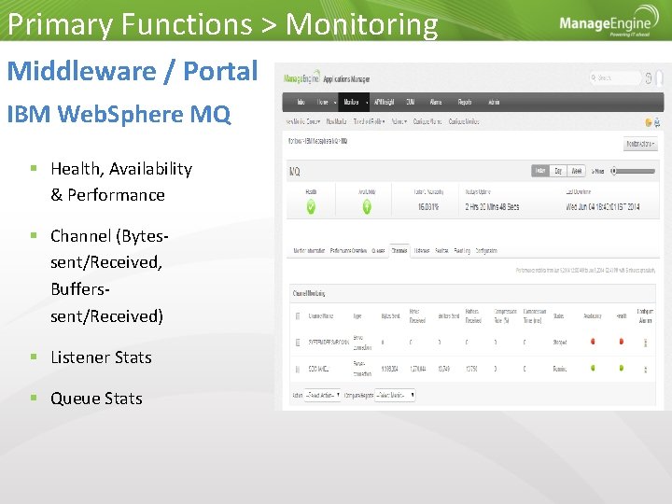
Task: Focus the Search input field
Action: click(615, 78)
